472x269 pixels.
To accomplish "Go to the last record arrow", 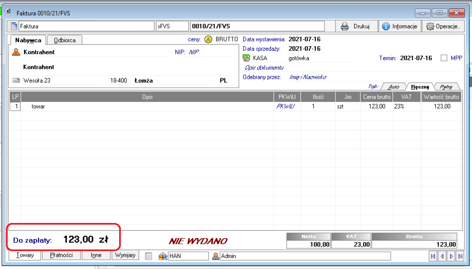I will [460, 256].
